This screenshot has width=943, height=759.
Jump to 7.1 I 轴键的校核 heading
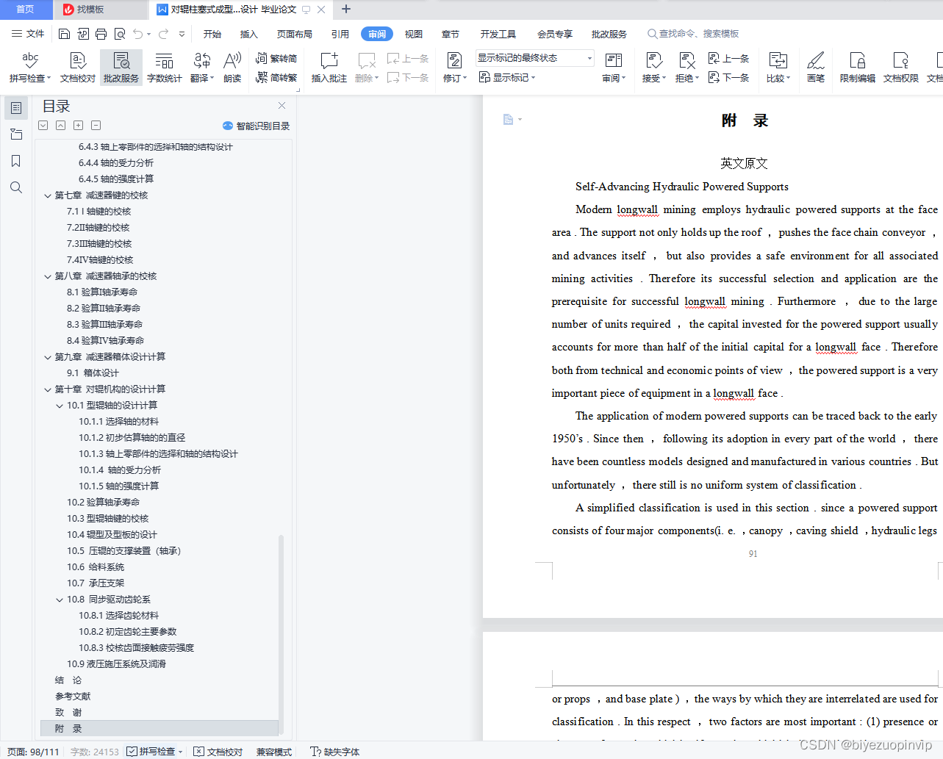tap(98, 212)
